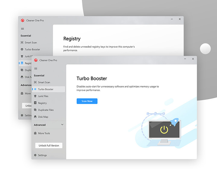This screenshot has width=217, height=169.
Task: Open the hamburger menu in the front window
Action: tap(36, 69)
